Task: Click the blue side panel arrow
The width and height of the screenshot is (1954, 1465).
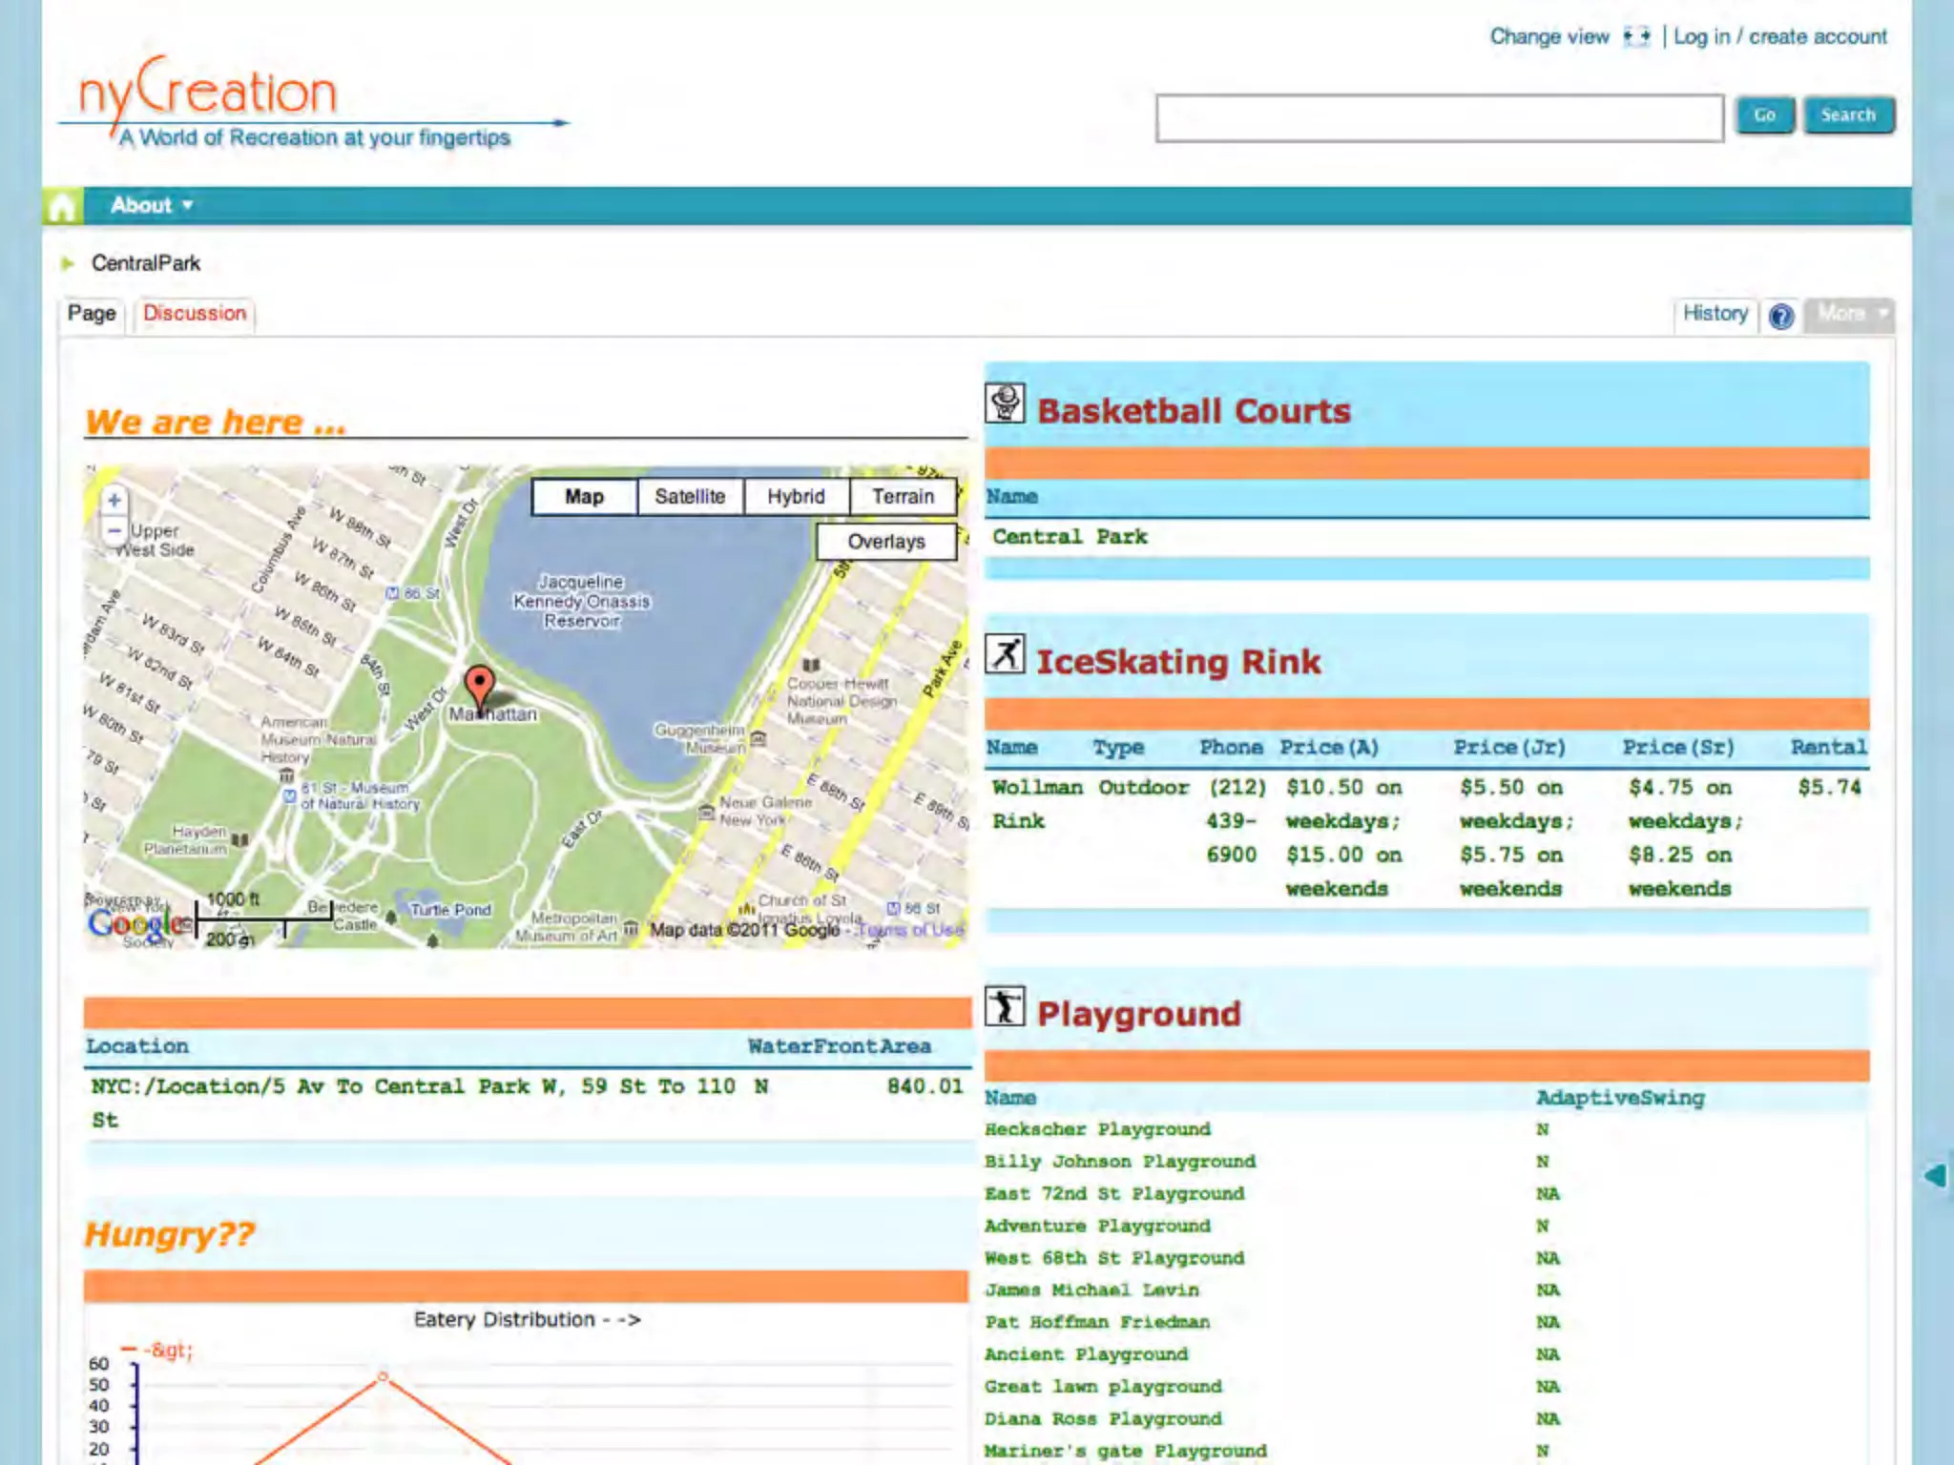Action: click(x=1935, y=1175)
